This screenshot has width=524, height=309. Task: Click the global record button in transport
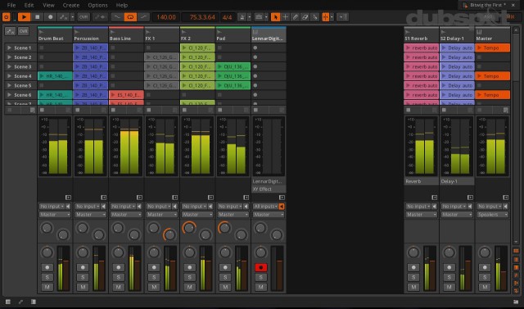[50, 16]
